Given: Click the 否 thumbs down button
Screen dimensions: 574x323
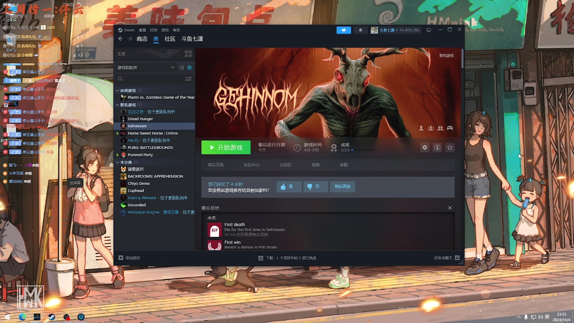Looking at the screenshot, I should [x=316, y=186].
